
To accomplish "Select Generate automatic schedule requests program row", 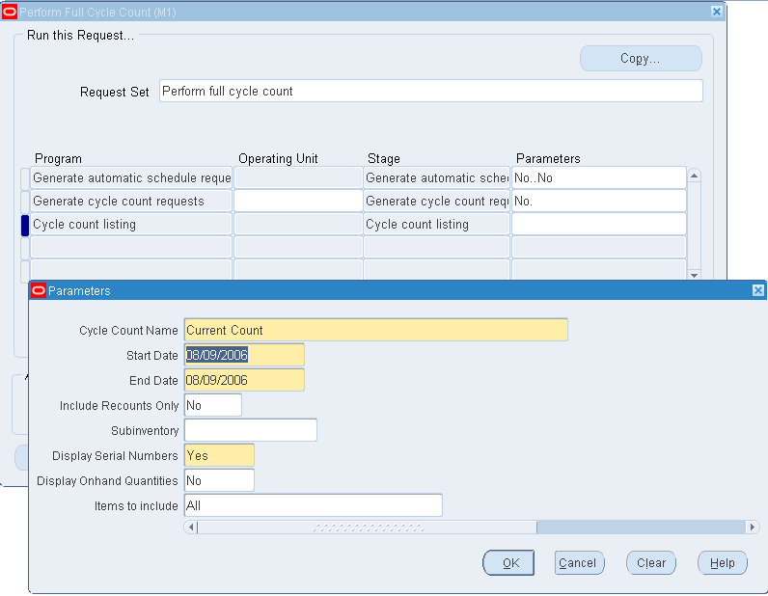I will click(131, 177).
